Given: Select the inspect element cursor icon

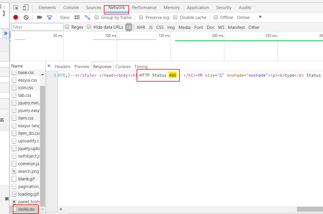Looking at the screenshot, I should click(16, 8).
